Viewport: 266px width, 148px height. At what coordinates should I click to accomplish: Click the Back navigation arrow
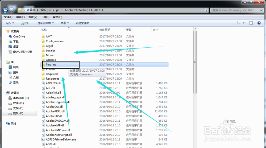point(5,10)
